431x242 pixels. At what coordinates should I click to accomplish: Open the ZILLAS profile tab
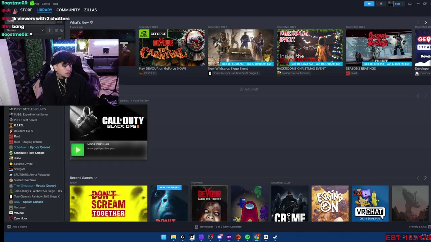[90, 10]
